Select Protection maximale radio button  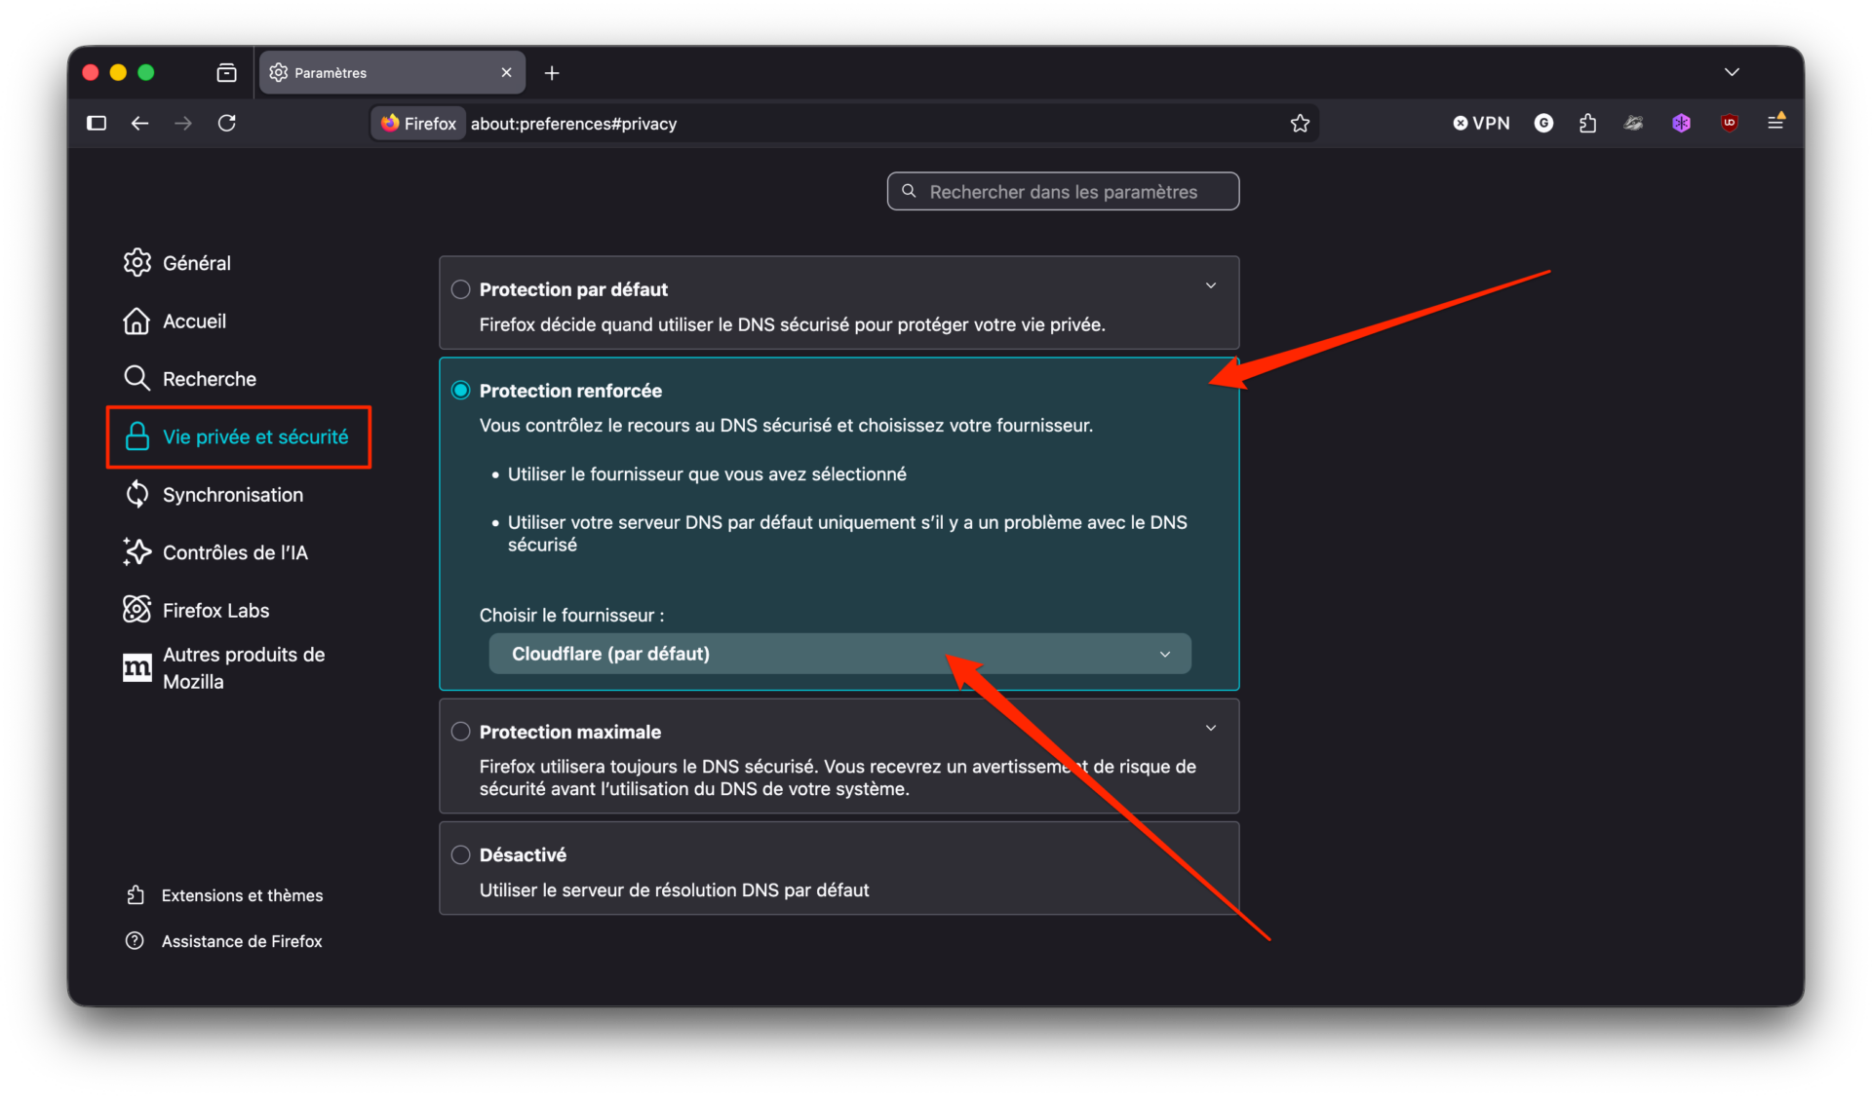coord(461,732)
